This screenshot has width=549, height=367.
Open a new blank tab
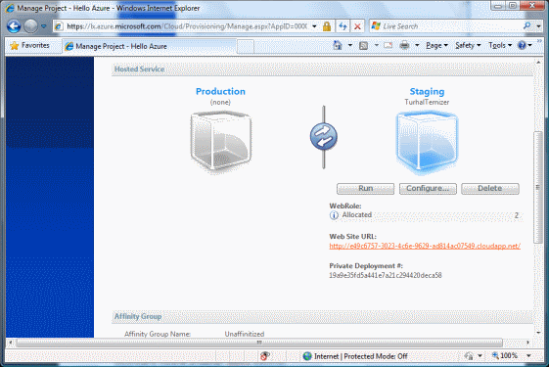pyautogui.click(x=246, y=47)
